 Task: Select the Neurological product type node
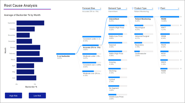pyautogui.click(x=144, y=27)
